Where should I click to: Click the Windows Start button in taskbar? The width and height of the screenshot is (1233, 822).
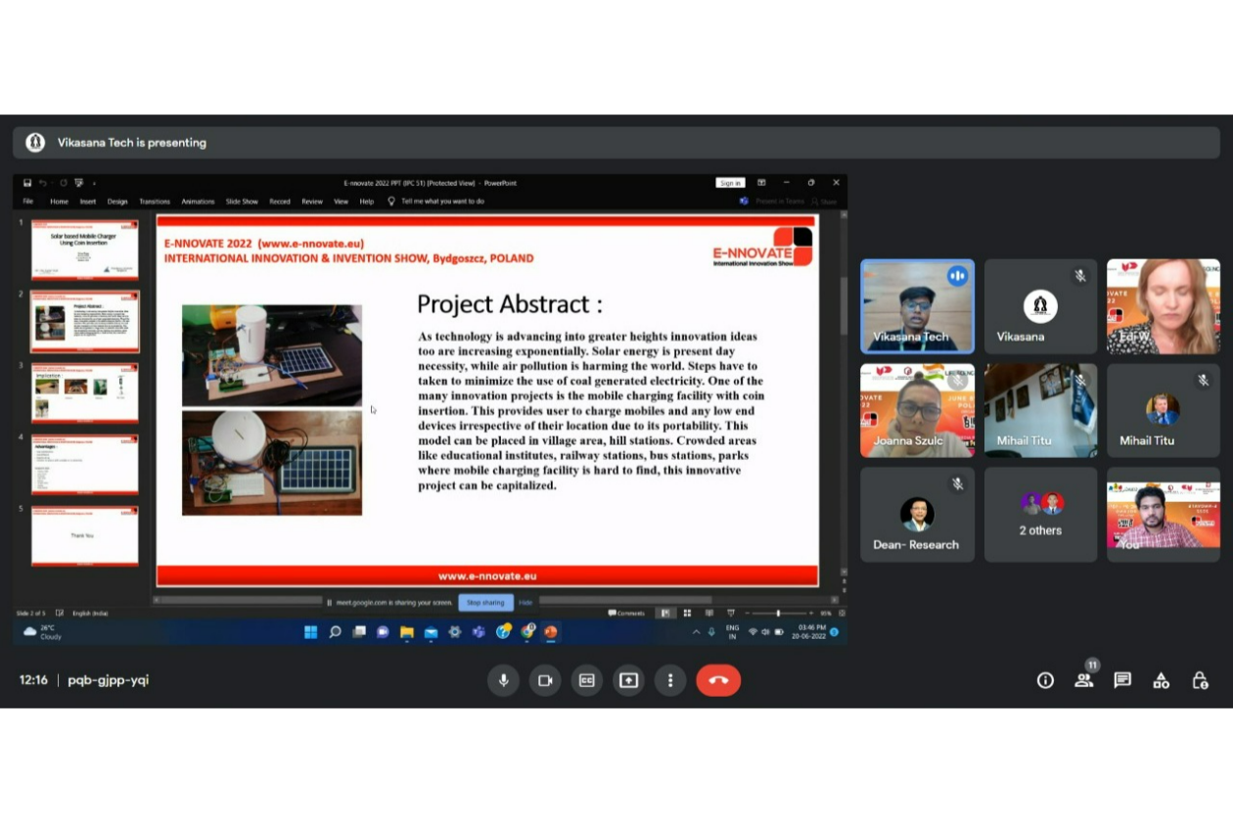pos(311,632)
